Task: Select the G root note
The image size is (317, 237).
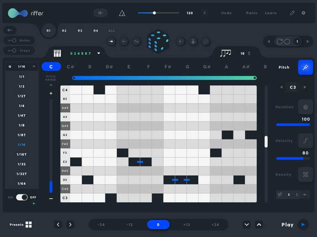Action: (x=187, y=67)
